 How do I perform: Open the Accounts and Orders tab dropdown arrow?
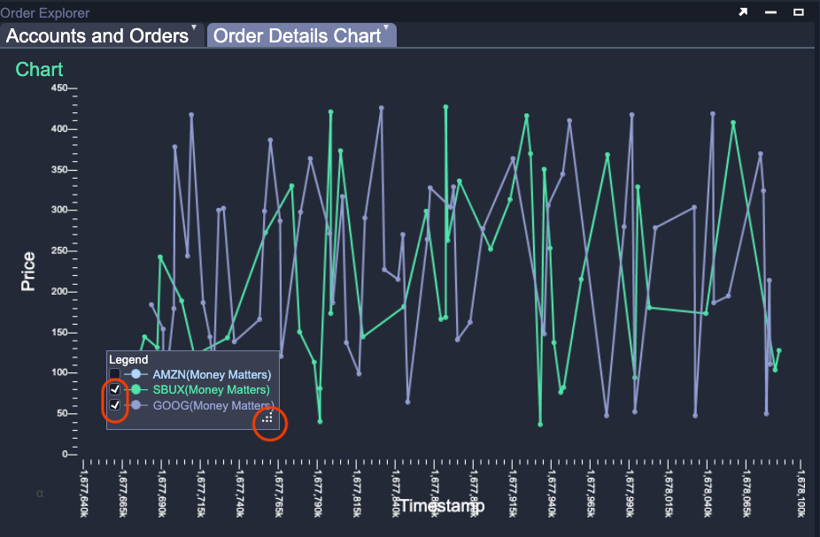[x=194, y=28]
